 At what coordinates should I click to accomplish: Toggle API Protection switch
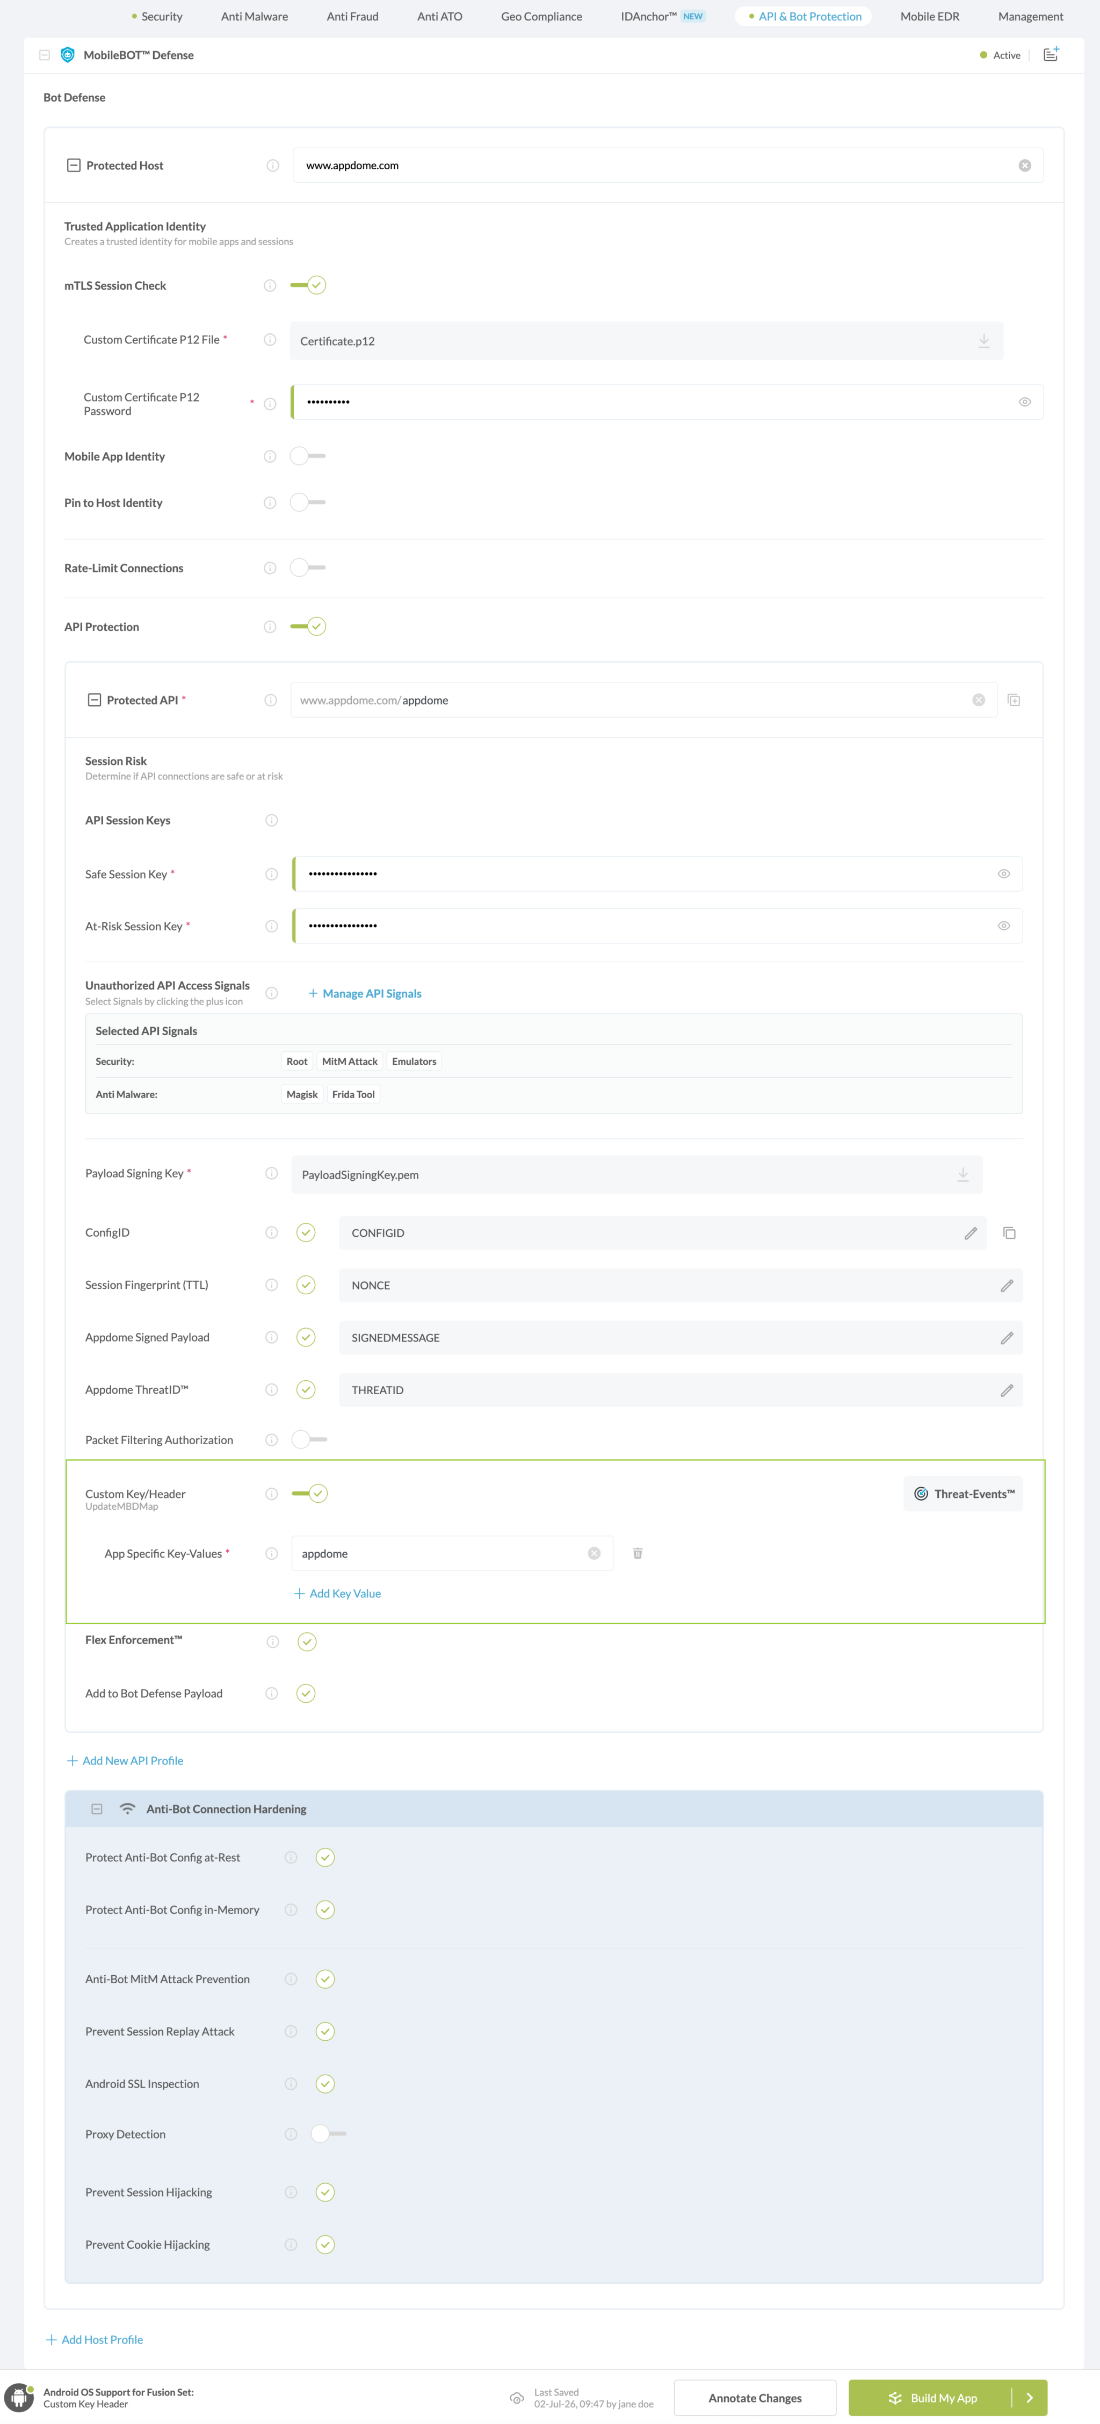pyautogui.click(x=308, y=627)
